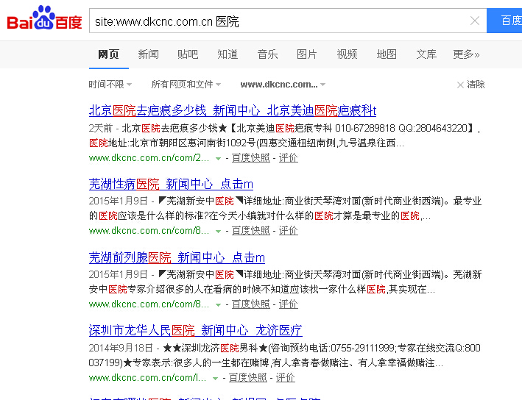The height and width of the screenshot is (400, 522).
Task: Go to the 图片 tab
Action: click(x=306, y=54)
